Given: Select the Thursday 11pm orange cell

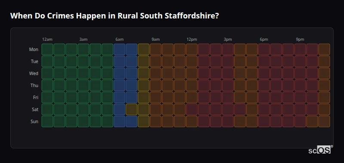Looking at the screenshot, I should [x=324, y=85].
